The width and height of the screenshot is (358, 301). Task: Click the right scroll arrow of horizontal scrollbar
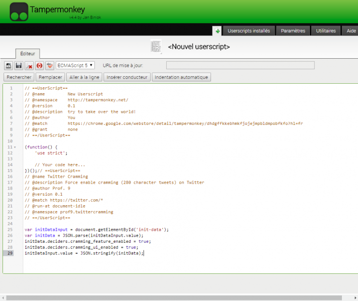[x=355, y=298]
